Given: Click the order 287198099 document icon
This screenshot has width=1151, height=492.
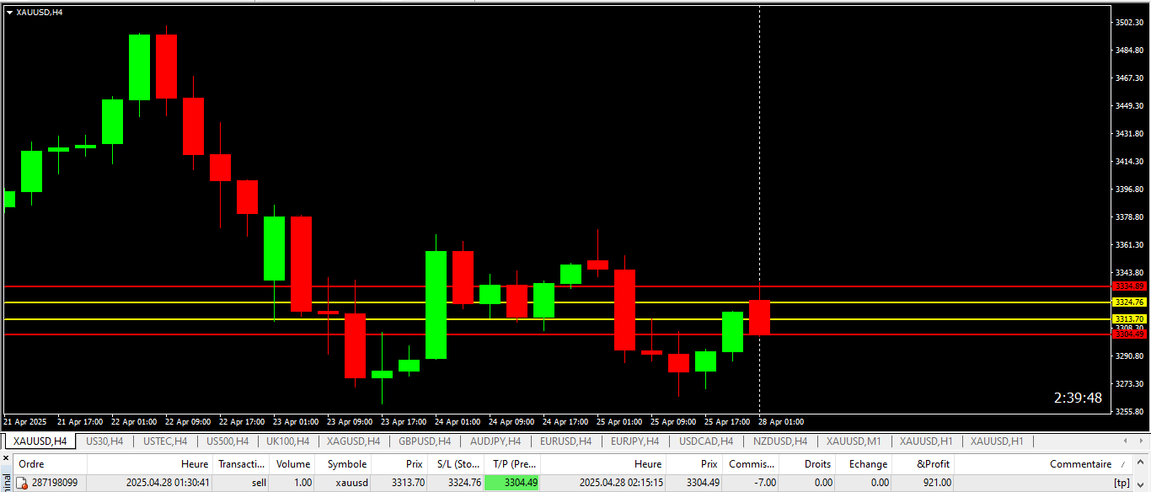Looking at the screenshot, I should tap(23, 483).
